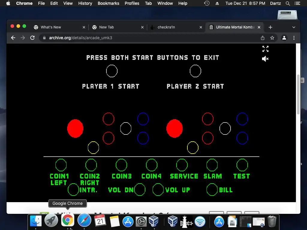Open Notes from the Dock

click(x=115, y=221)
